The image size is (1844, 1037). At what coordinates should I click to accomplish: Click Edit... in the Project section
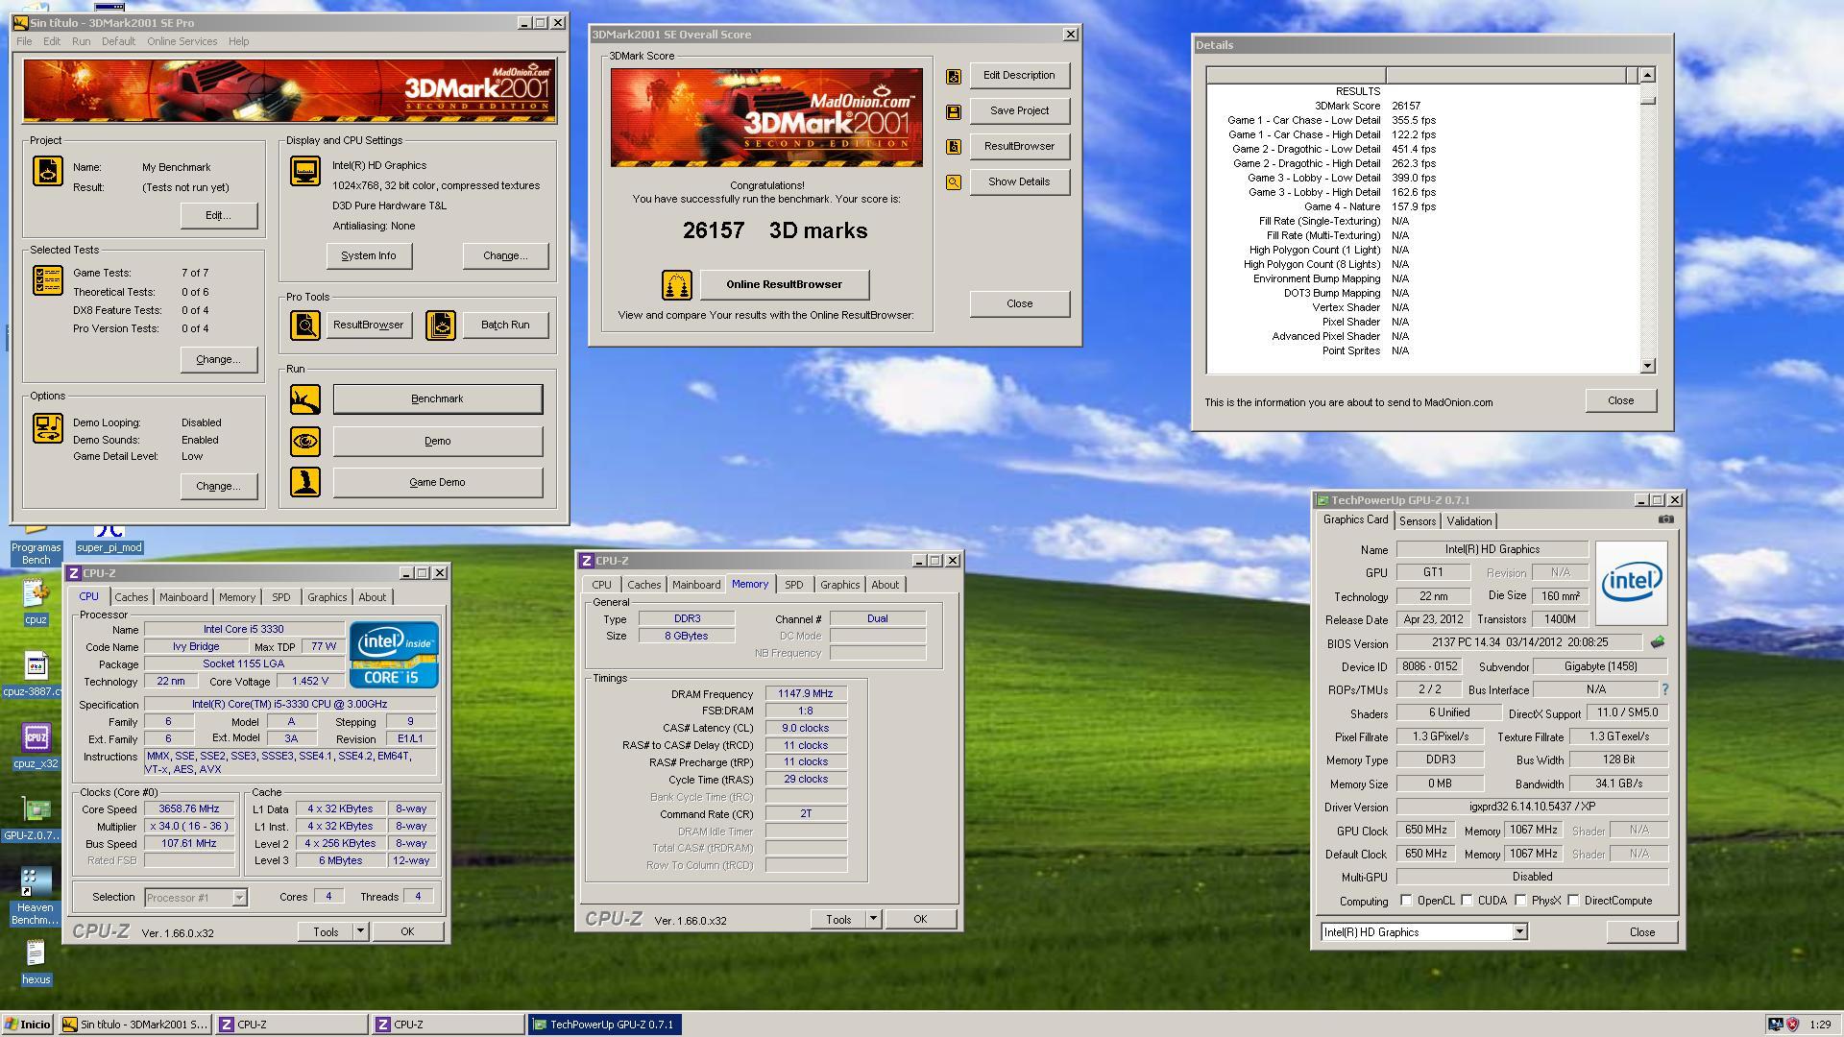point(218,216)
